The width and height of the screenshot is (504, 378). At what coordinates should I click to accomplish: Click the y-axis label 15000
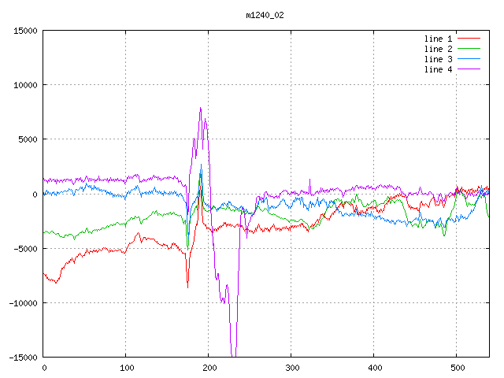tap(25, 31)
